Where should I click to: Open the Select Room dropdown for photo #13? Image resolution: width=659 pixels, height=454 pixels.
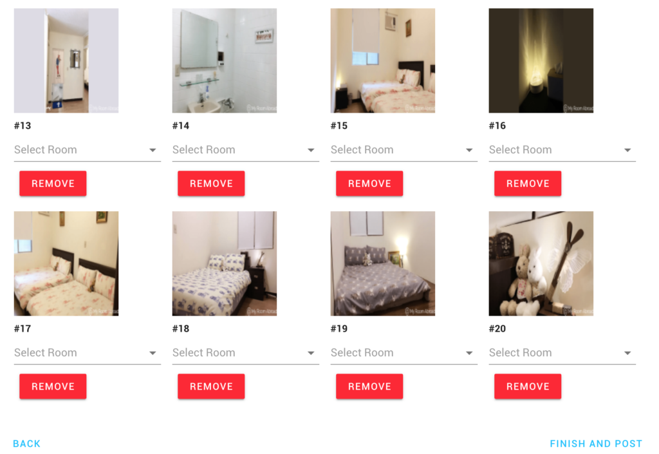87,150
